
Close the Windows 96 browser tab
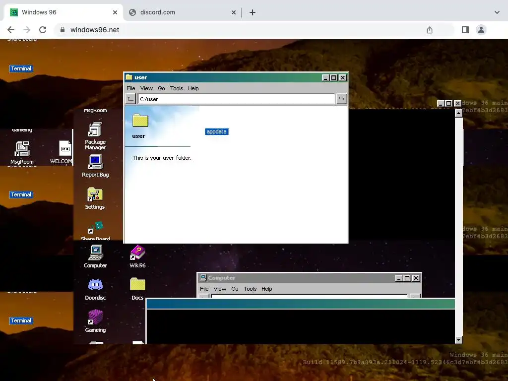(x=115, y=12)
